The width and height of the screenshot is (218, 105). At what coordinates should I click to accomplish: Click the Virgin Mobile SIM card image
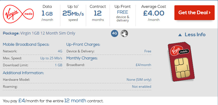pos(181,62)
